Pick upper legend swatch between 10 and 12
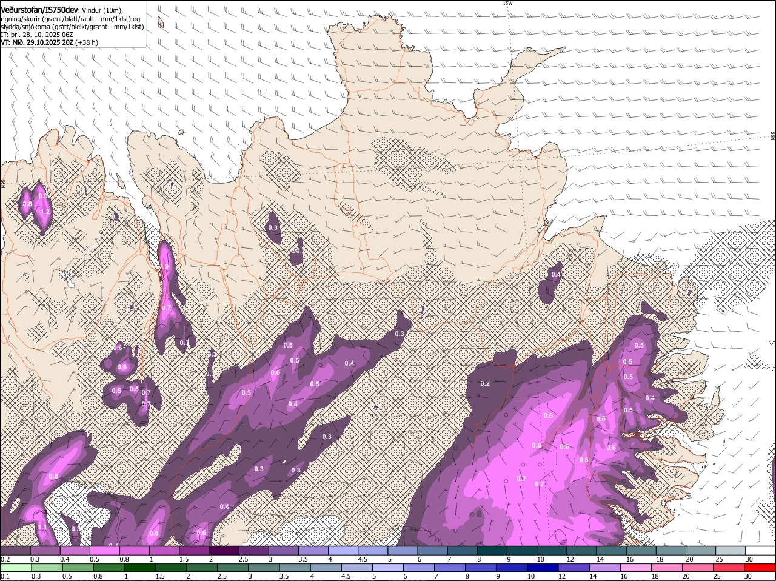The height and width of the screenshot is (581, 776). [x=552, y=550]
